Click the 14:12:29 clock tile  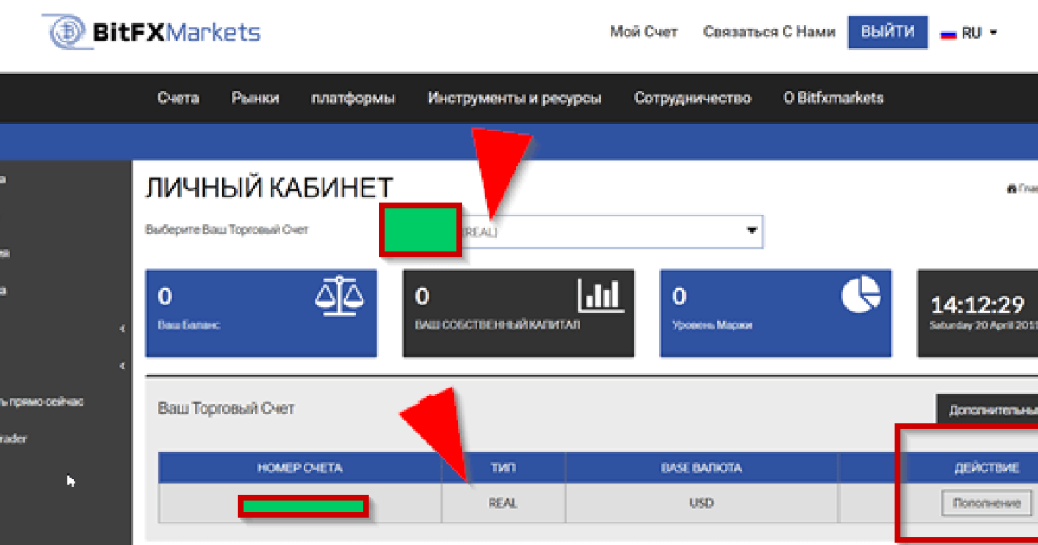pos(977,313)
